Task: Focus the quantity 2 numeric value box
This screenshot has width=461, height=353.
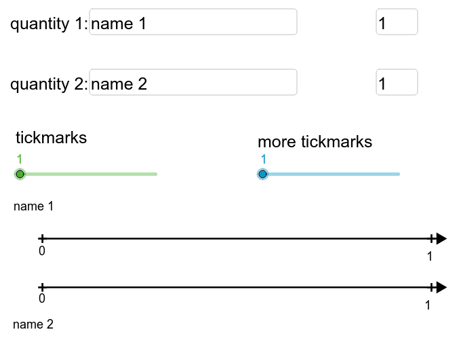Action: [397, 82]
